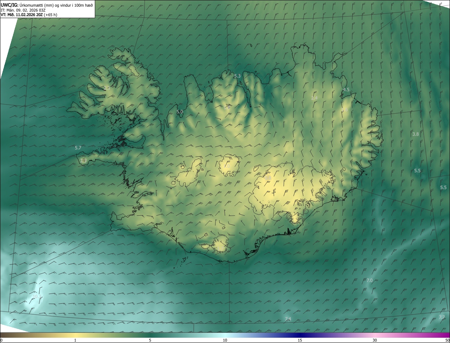Click the 2.4 value label inland in the northeast
The width and height of the screenshot is (450, 343).
[x=314, y=98]
